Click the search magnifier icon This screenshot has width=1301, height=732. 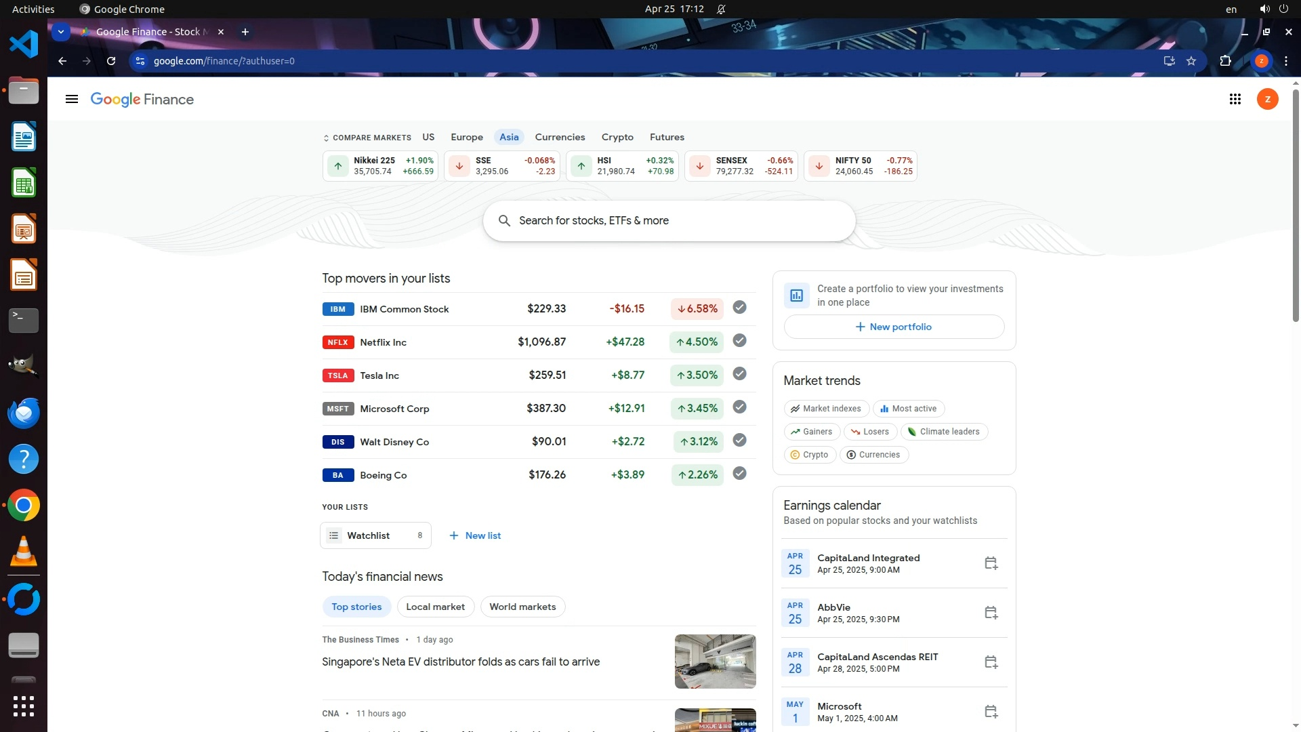pyautogui.click(x=504, y=221)
